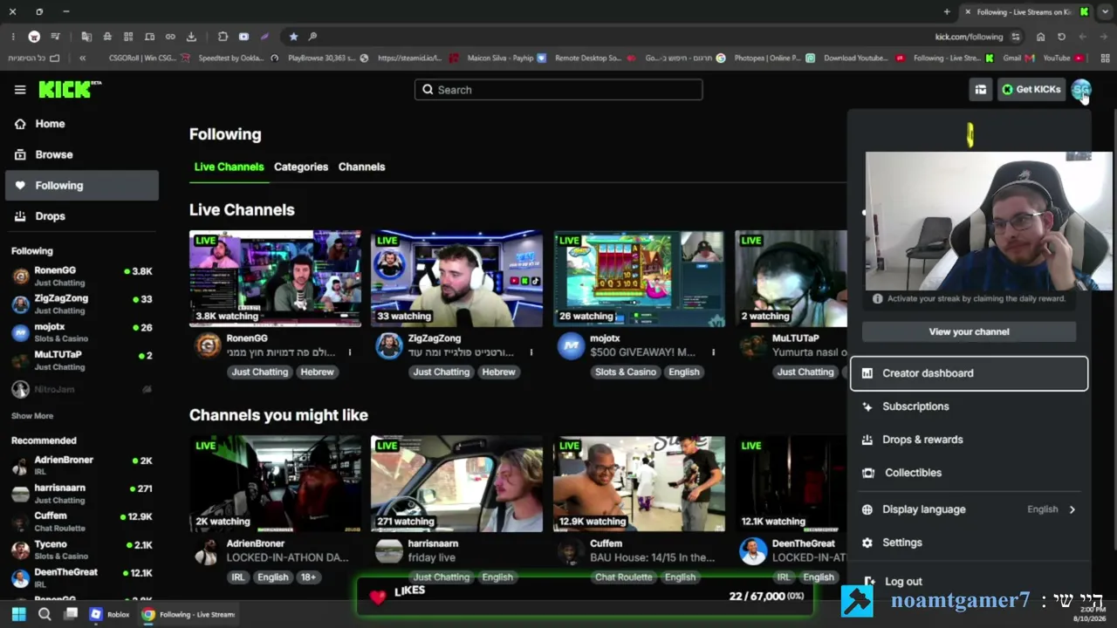This screenshot has width=1117, height=628.
Task: Open Settings from profile menu
Action: pyautogui.click(x=969, y=543)
